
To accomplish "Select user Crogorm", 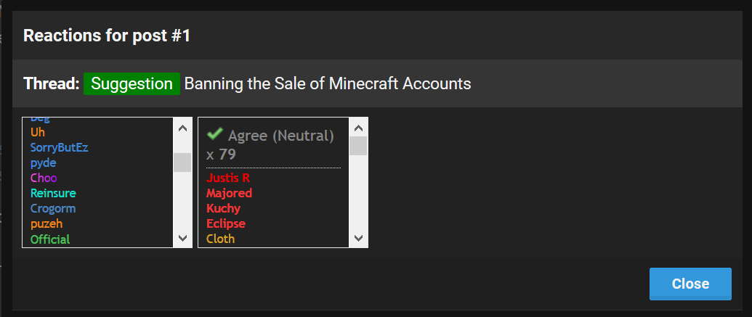I will pyautogui.click(x=53, y=208).
